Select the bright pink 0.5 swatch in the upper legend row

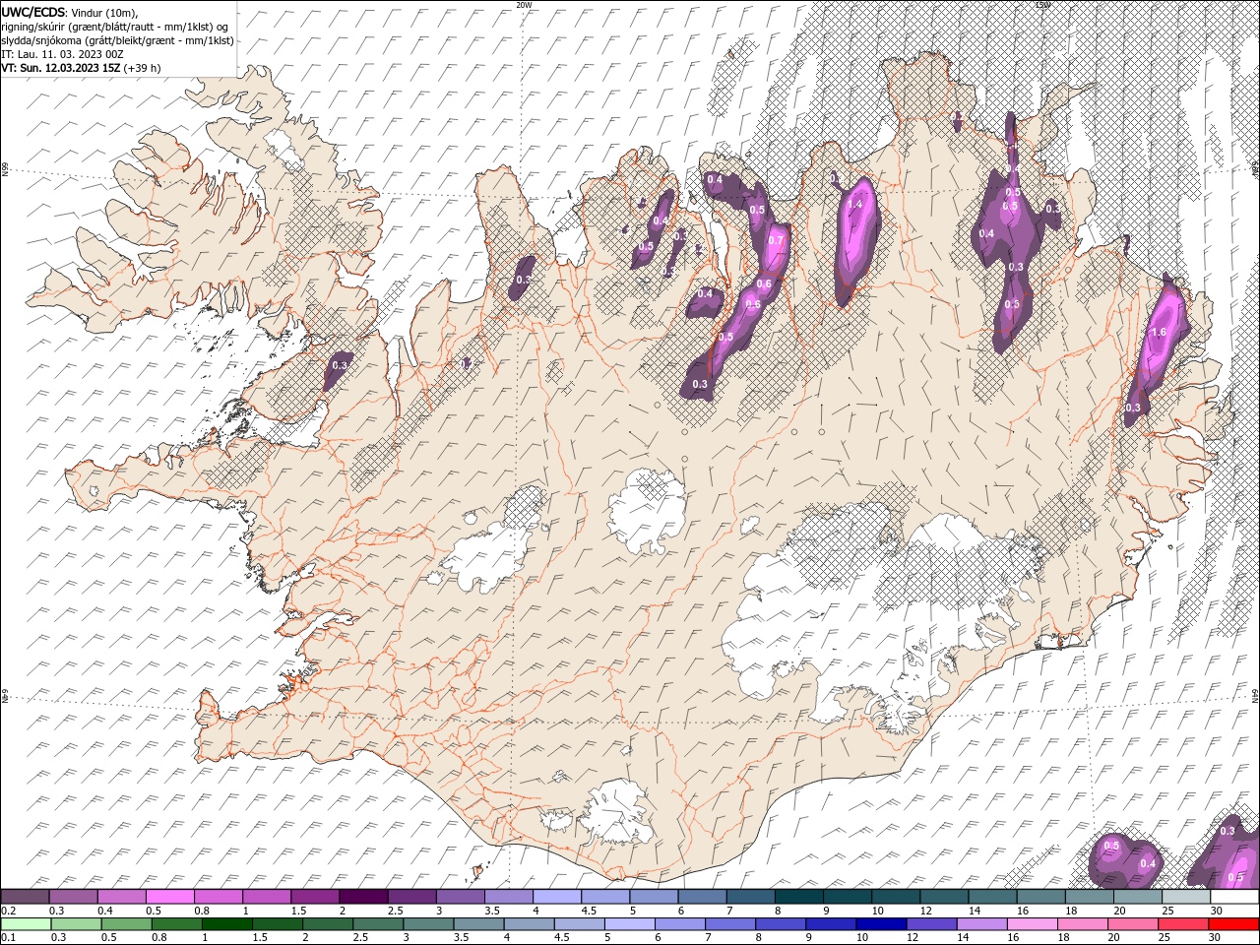coord(169,897)
